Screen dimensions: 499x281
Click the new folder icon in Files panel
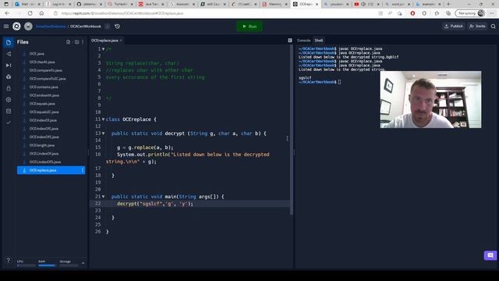pyautogui.click(x=76, y=42)
